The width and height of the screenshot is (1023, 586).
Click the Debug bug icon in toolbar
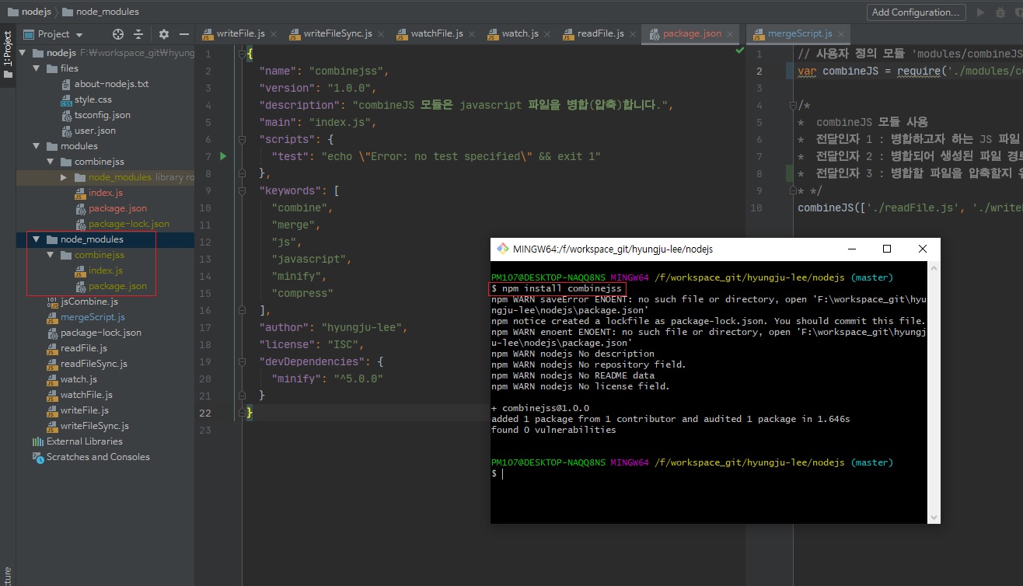point(1001,12)
